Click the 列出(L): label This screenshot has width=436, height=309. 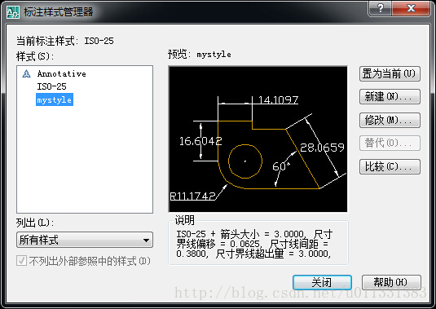(x=35, y=223)
